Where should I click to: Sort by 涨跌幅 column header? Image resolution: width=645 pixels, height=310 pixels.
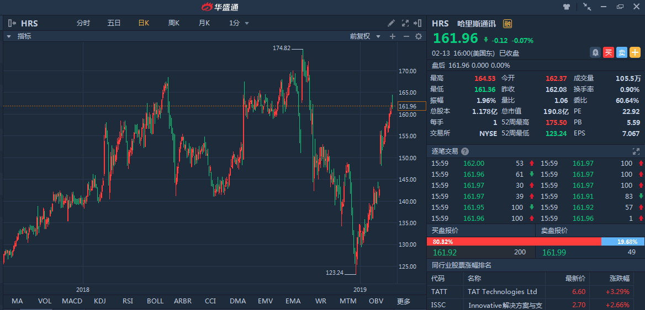coord(619,279)
